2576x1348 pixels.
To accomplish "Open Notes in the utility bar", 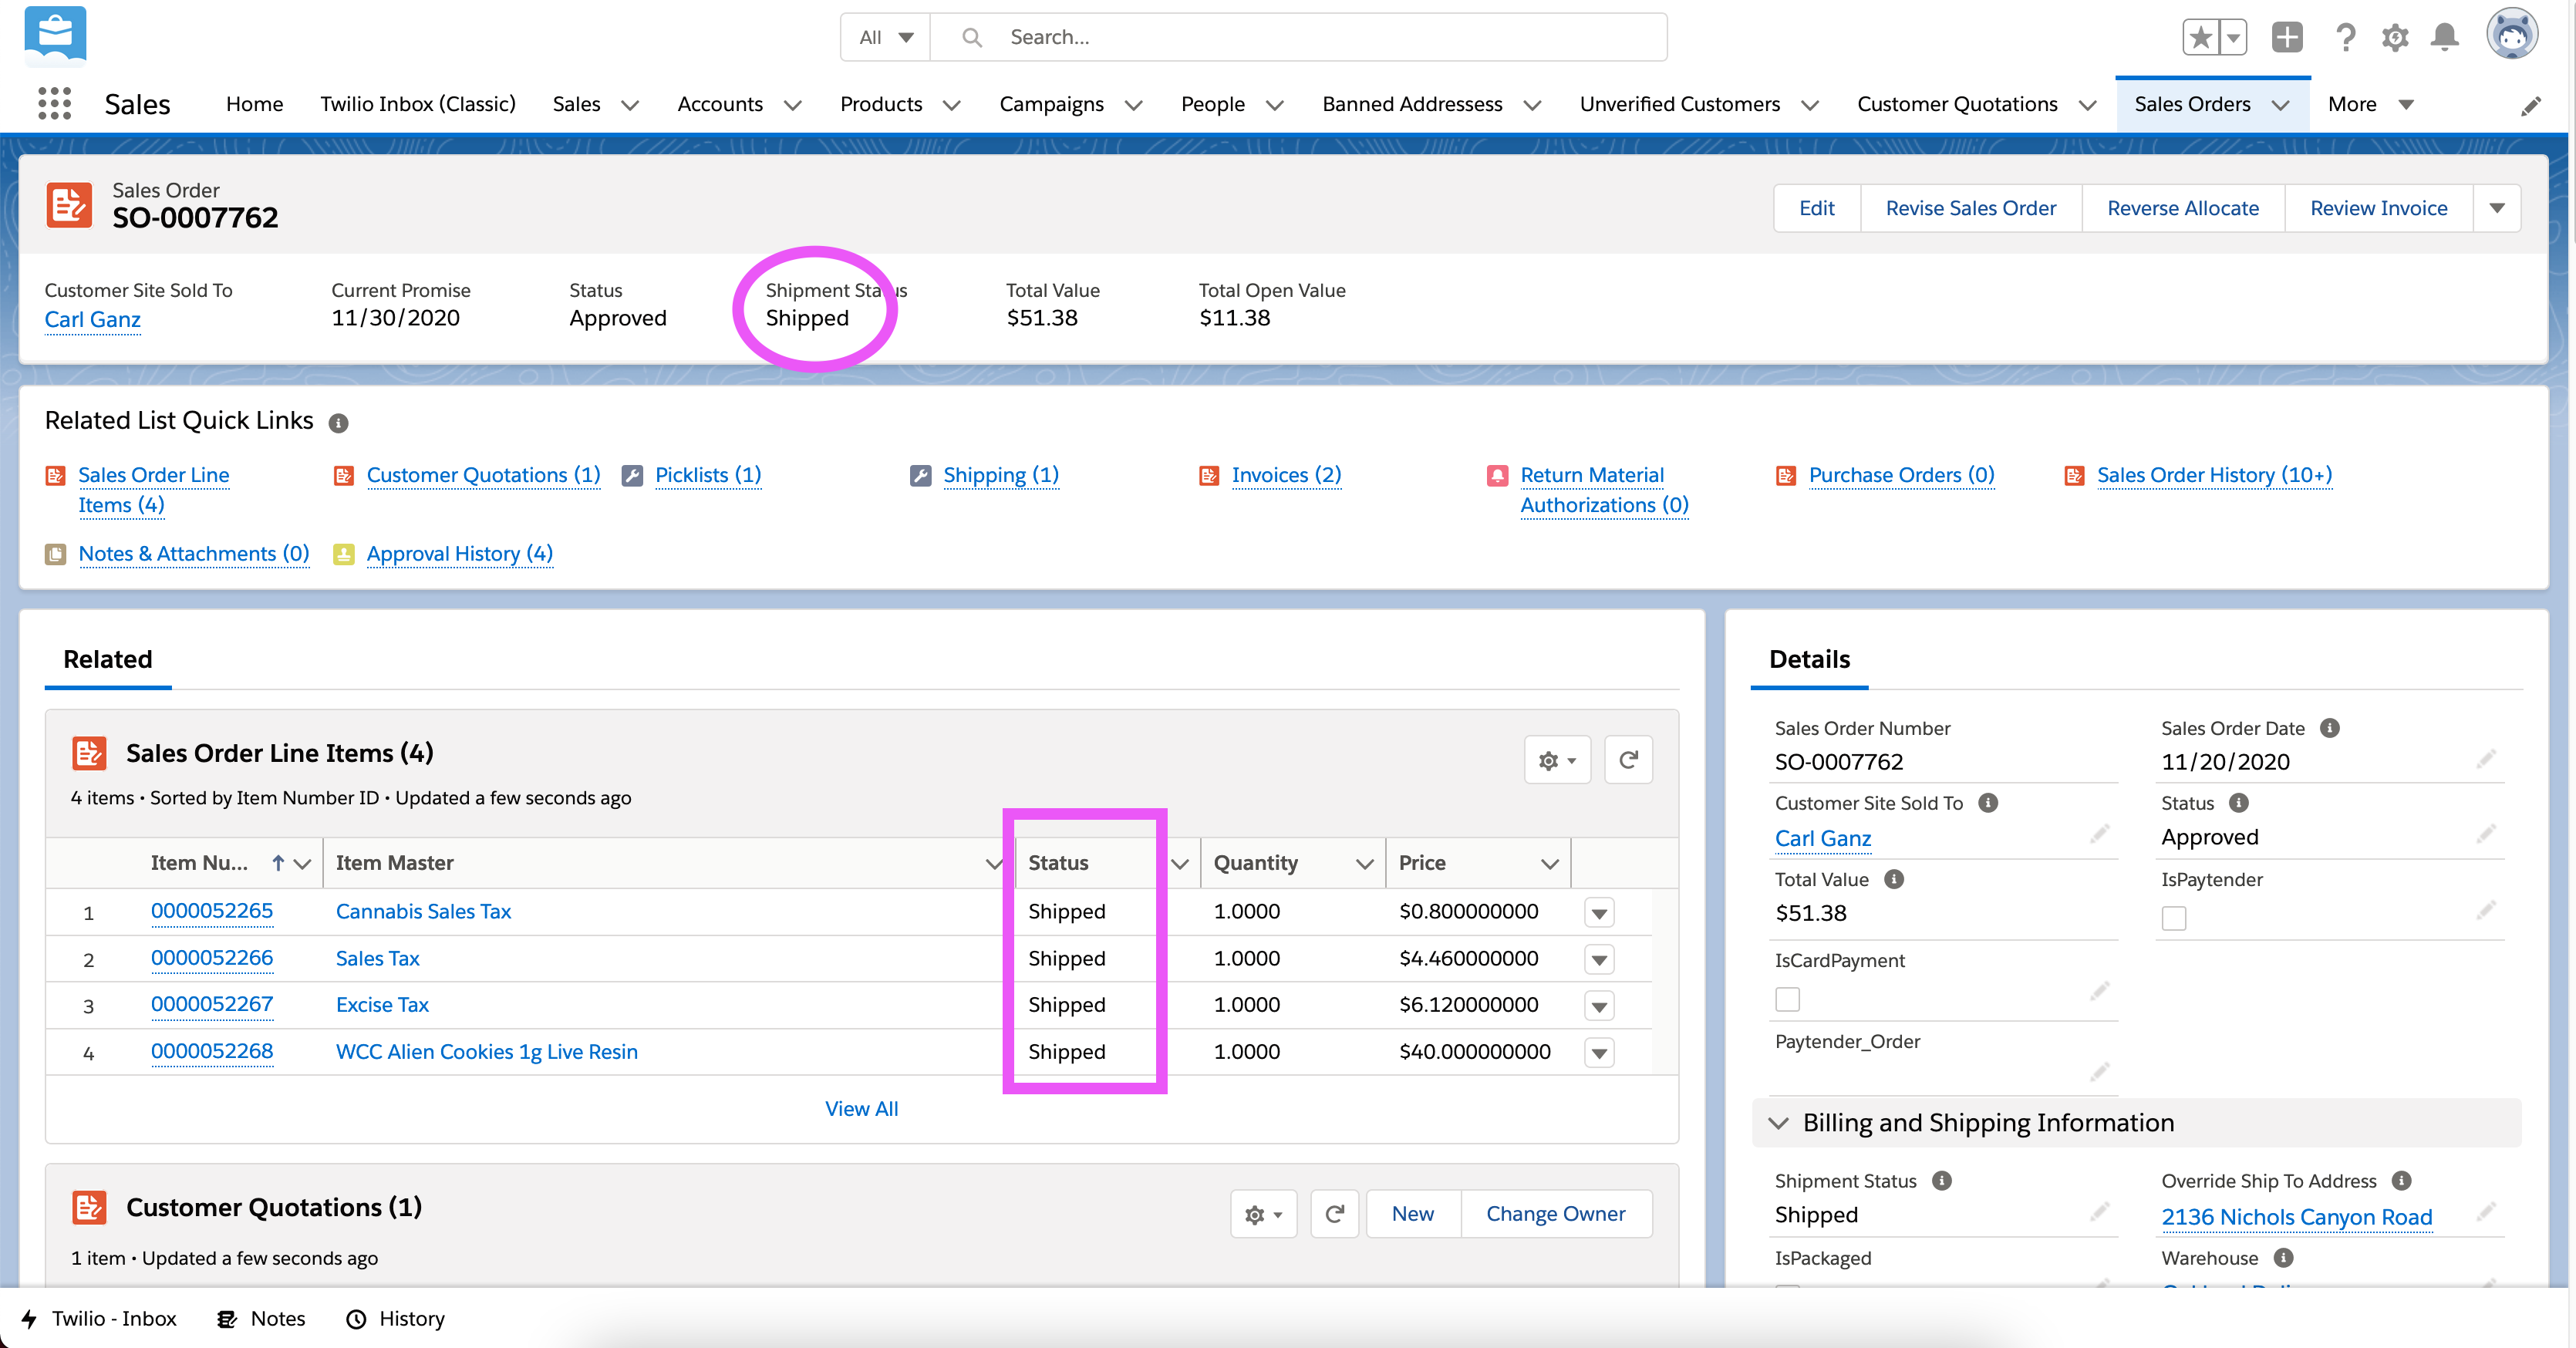I will click(x=261, y=1319).
